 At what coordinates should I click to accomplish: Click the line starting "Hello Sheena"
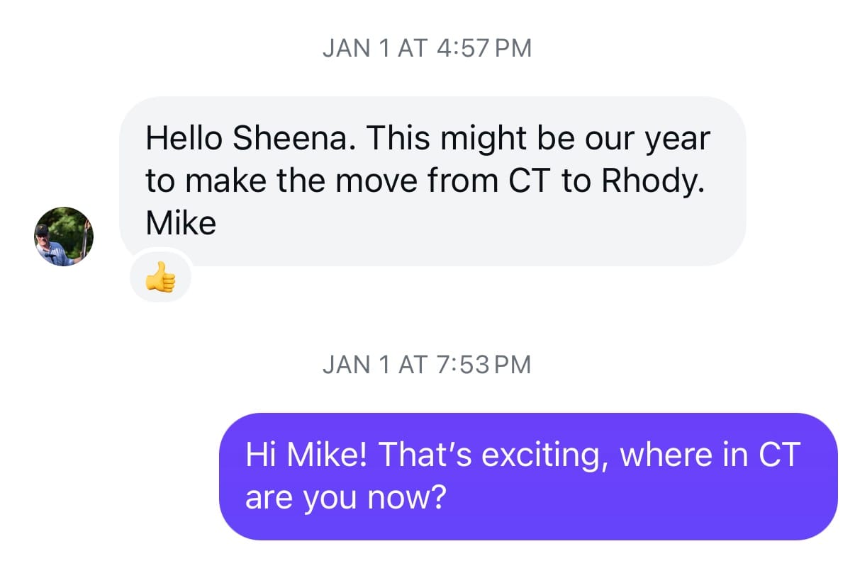click(x=427, y=138)
